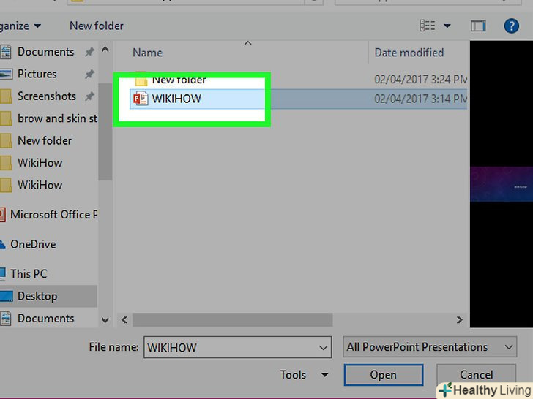Open the Screenshots folder in sidebar

pos(47,96)
